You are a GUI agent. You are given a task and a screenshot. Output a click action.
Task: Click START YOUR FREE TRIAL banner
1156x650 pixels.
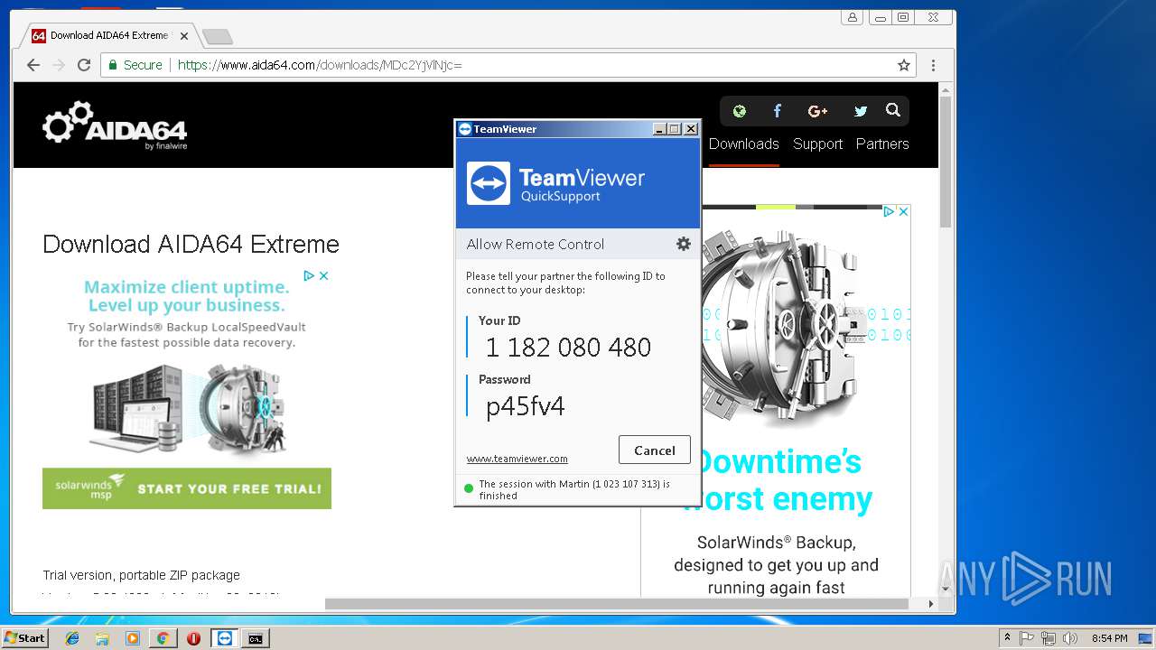point(187,488)
